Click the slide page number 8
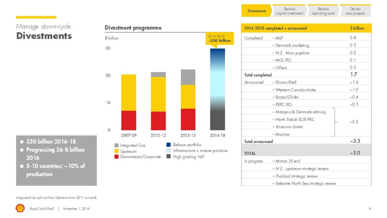 (370, 209)
